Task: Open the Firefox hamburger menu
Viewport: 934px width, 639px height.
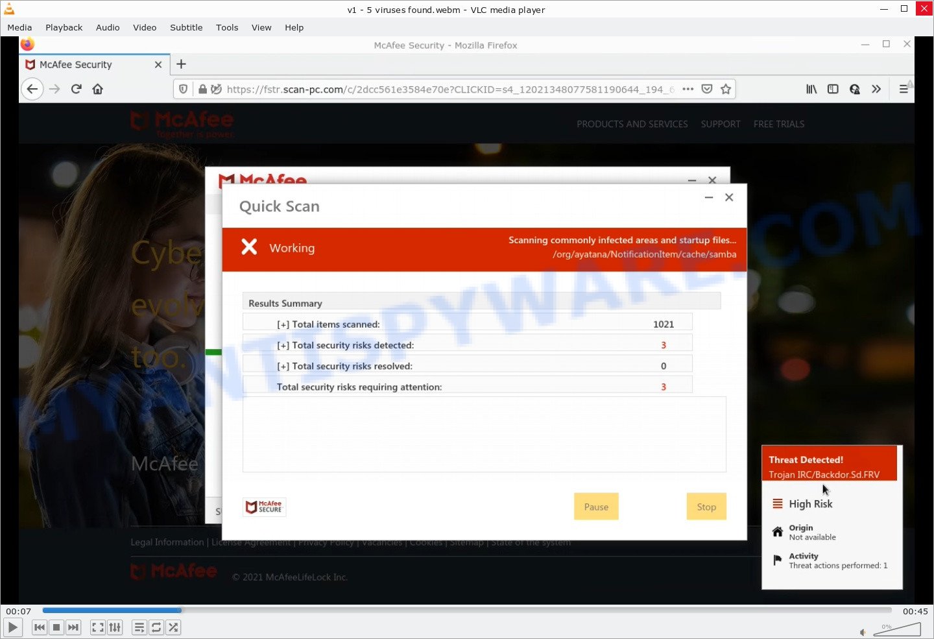Action: pyautogui.click(x=903, y=90)
